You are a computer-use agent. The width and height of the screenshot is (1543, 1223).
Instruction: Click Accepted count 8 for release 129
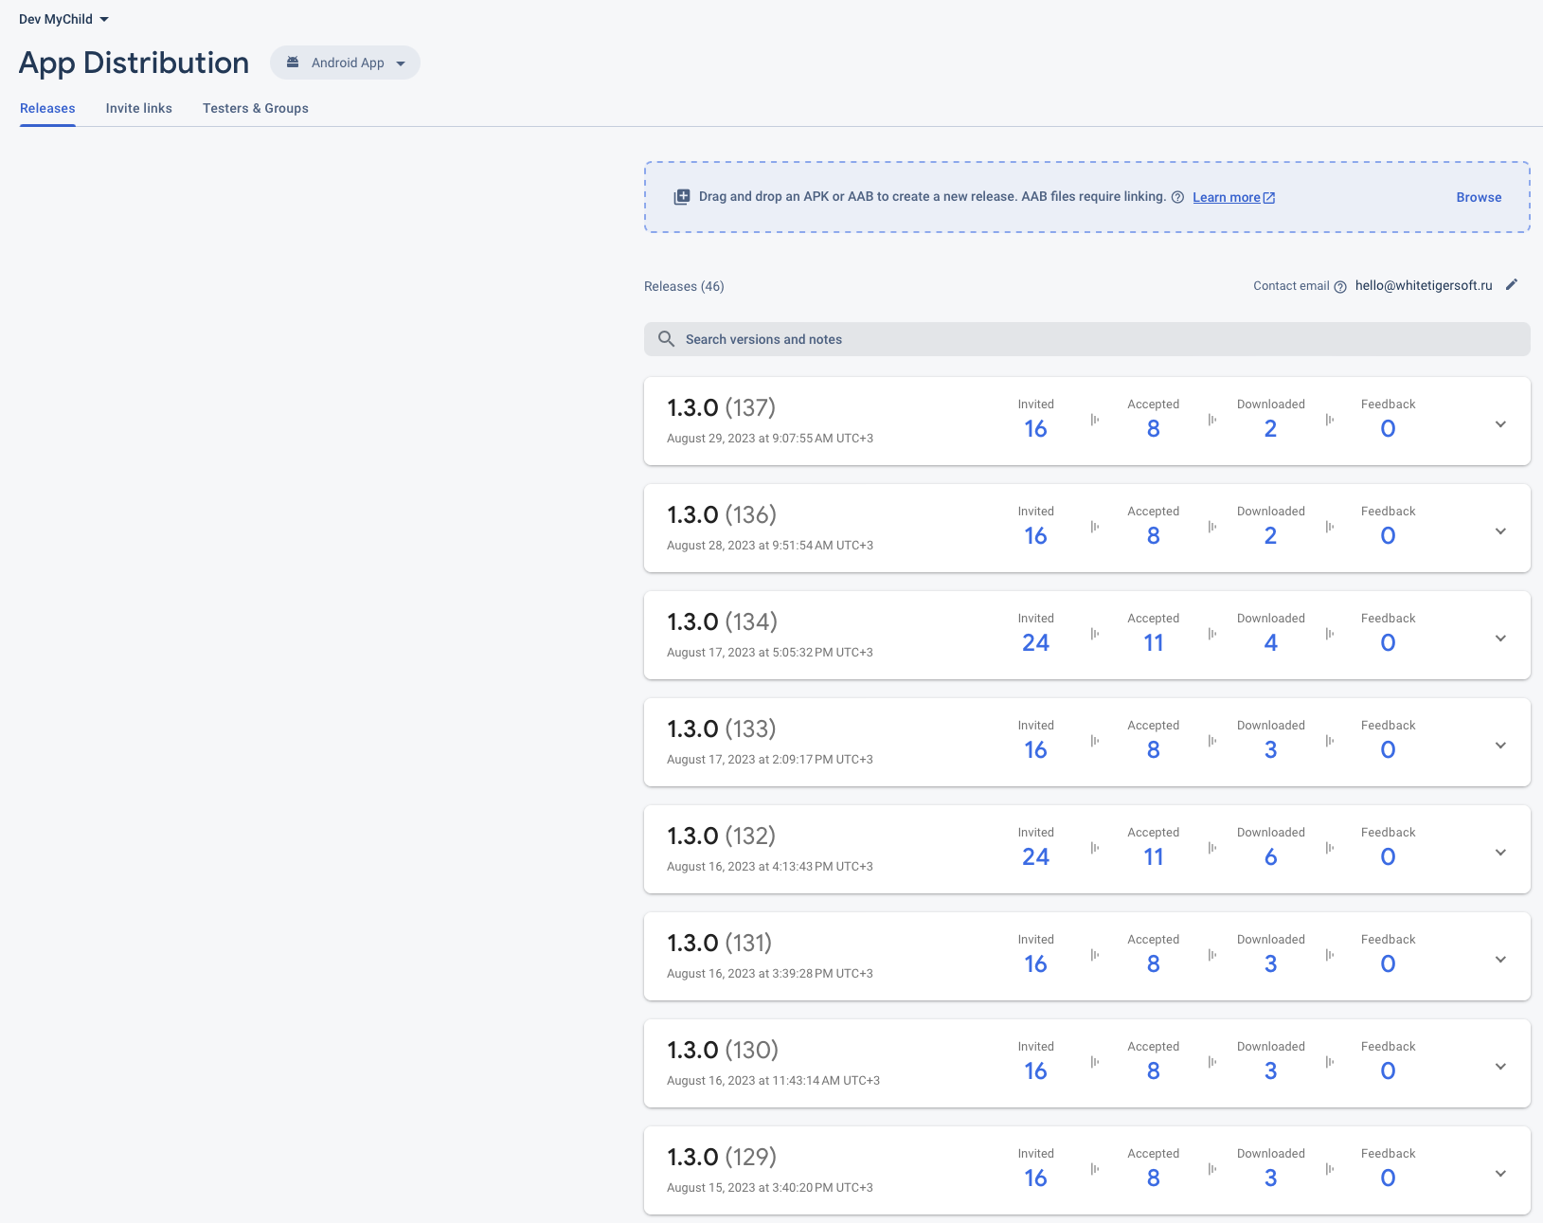tap(1153, 1178)
